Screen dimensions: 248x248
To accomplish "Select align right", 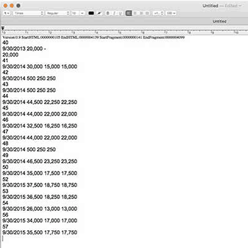I will (141, 13).
